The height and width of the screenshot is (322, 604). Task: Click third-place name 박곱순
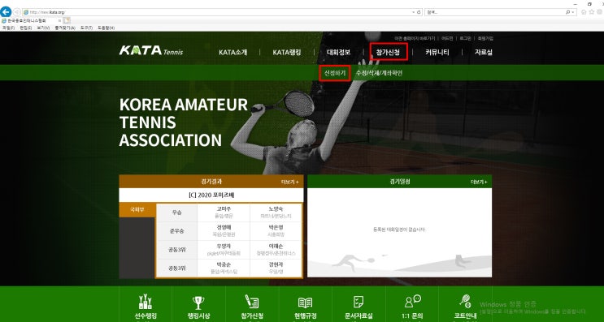224,264
